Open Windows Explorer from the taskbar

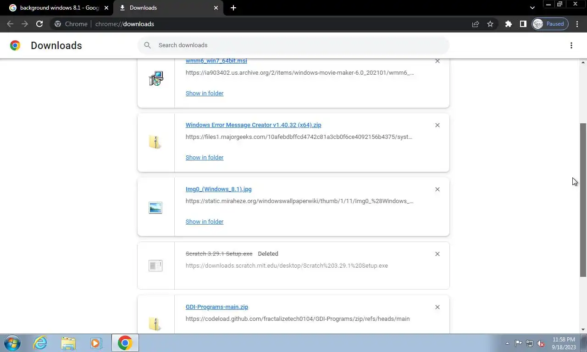point(68,343)
